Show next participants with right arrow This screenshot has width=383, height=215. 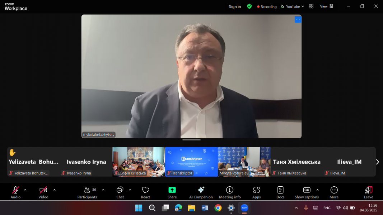point(377,162)
